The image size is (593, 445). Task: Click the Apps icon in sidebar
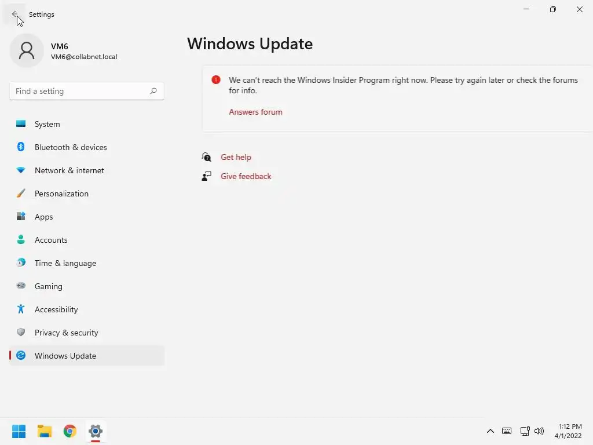pyautogui.click(x=21, y=217)
